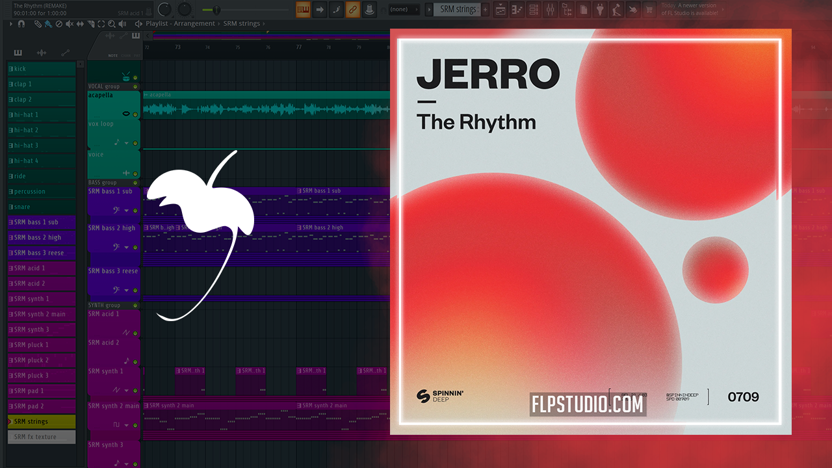This screenshot has height=468, width=832.
Task: Open the content shop cart icon
Action: pos(649,9)
